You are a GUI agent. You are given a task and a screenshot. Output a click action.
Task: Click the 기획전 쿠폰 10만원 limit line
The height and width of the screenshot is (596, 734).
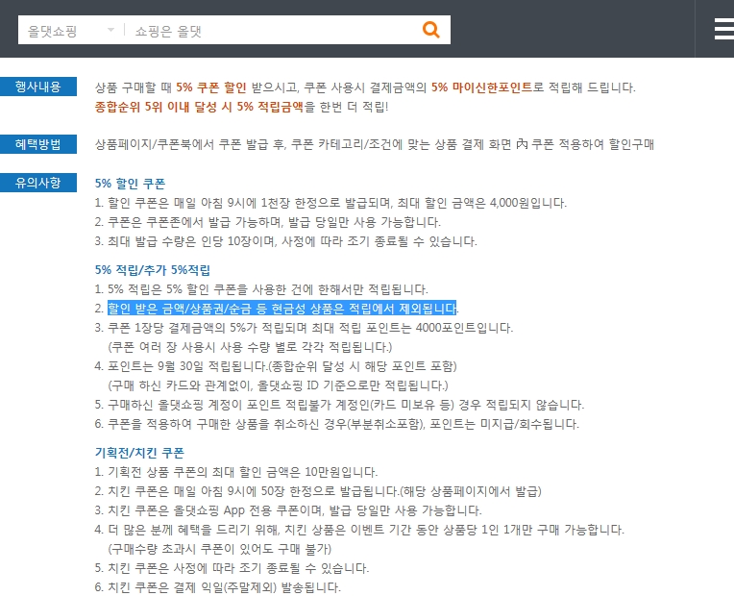tap(236, 471)
